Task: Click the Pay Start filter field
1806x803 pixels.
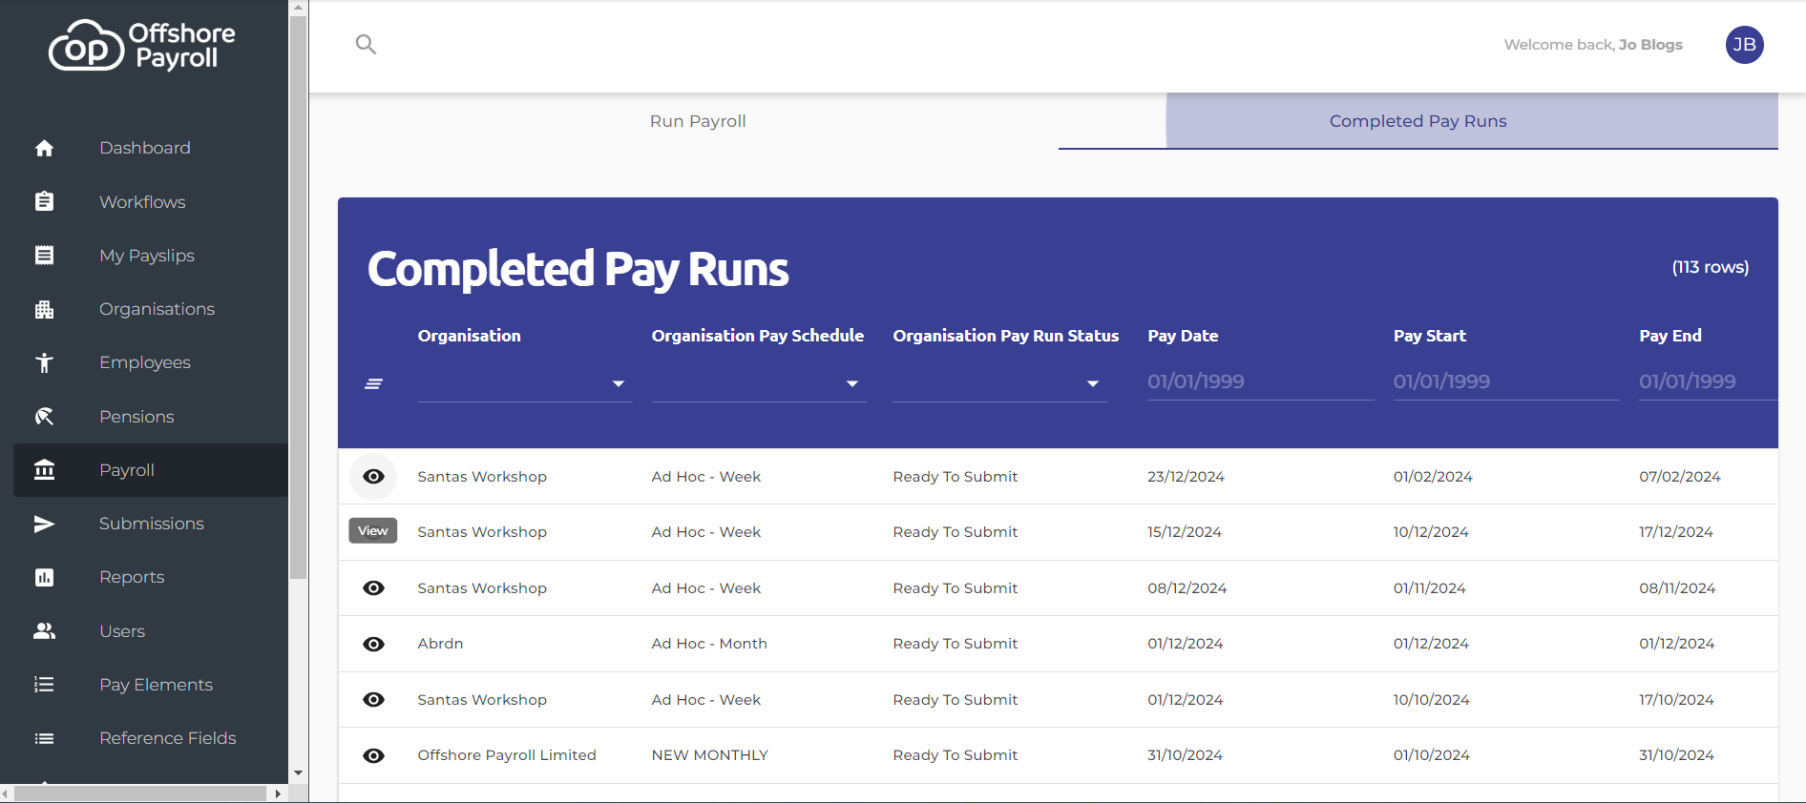Action: coord(1506,381)
